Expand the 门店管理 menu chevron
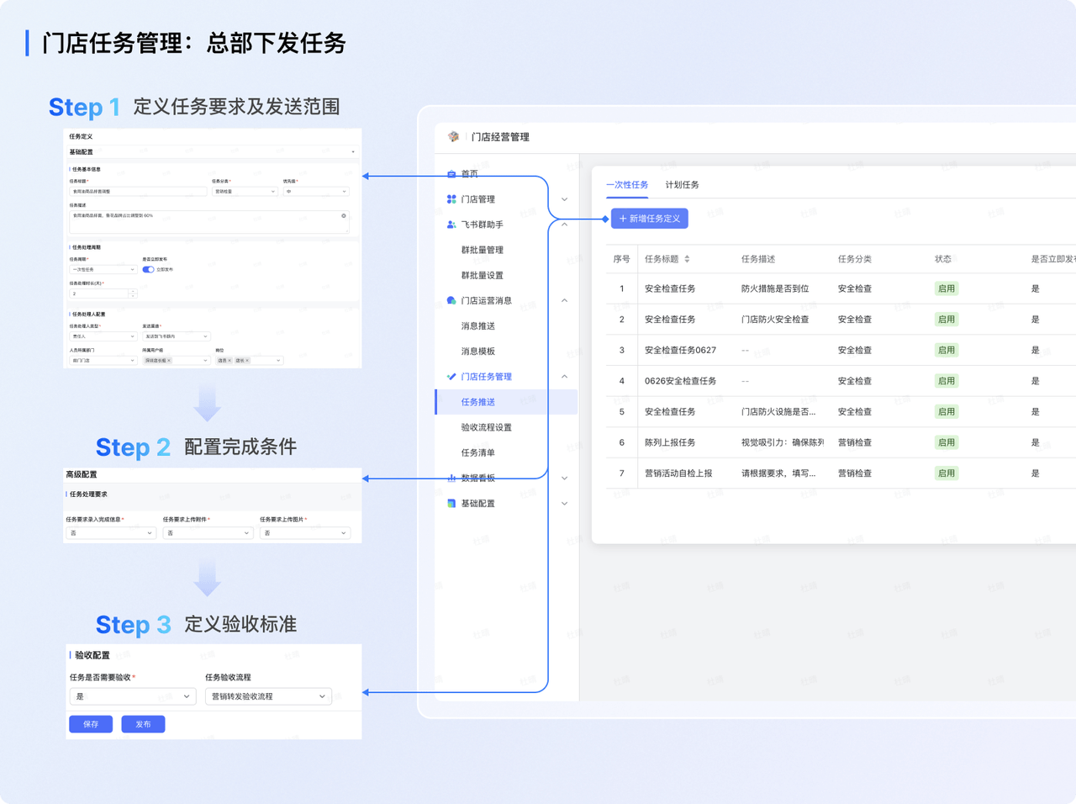 click(564, 199)
